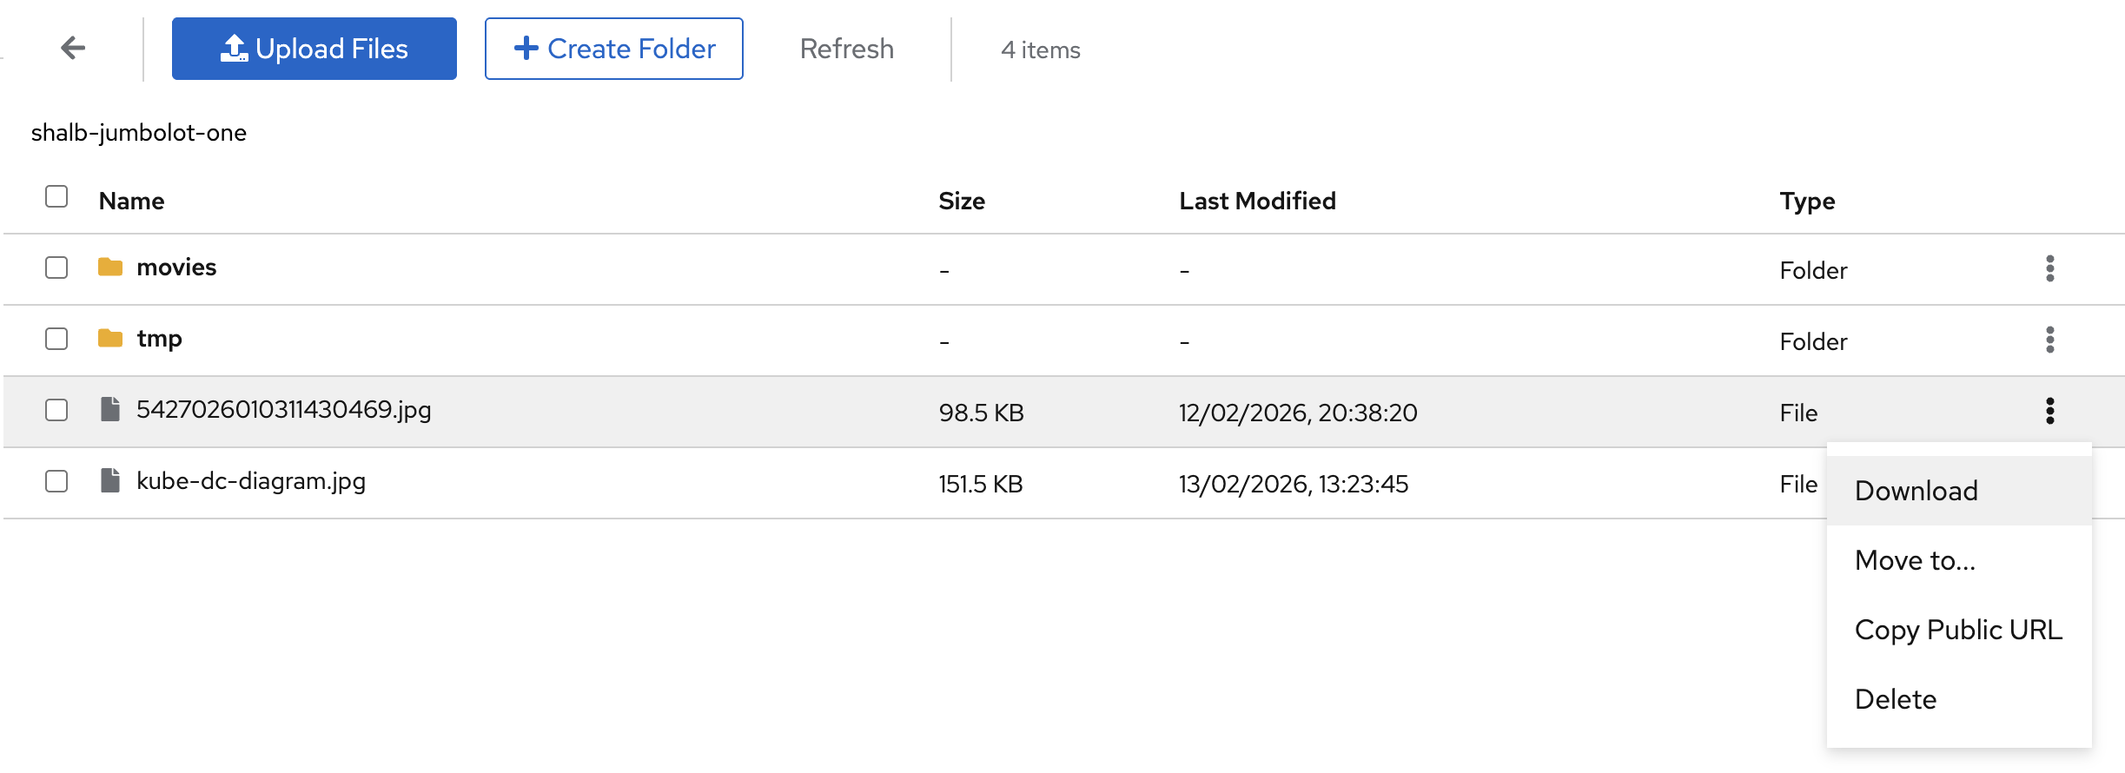Close kebab menu on 5427026010311430469.jpg row
This screenshot has height=773, width=2125.
[2049, 412]
